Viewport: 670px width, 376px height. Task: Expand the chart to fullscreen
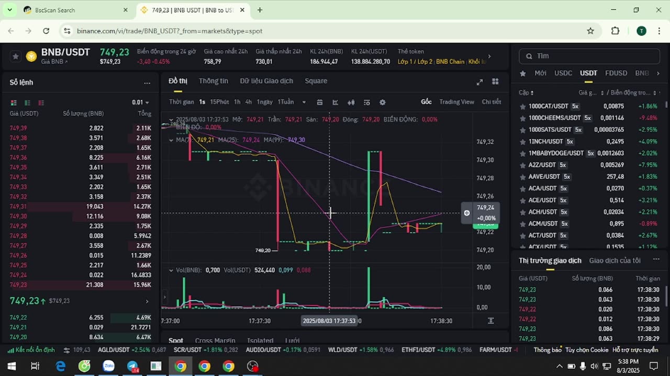479,82
